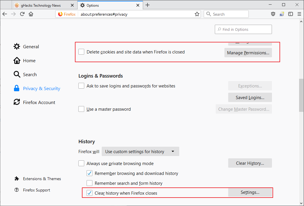This screenshot has width=304, height=206.
Task: Open the Firefox will history mode dropdown
Action: [x=140, y=151]
